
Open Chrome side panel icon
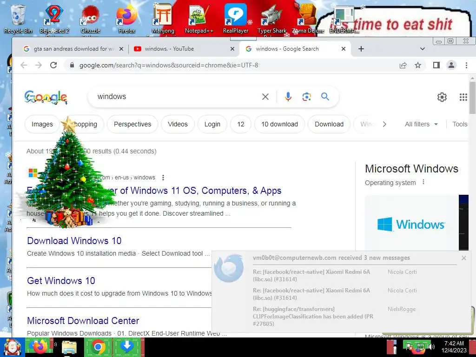[436, 65]
